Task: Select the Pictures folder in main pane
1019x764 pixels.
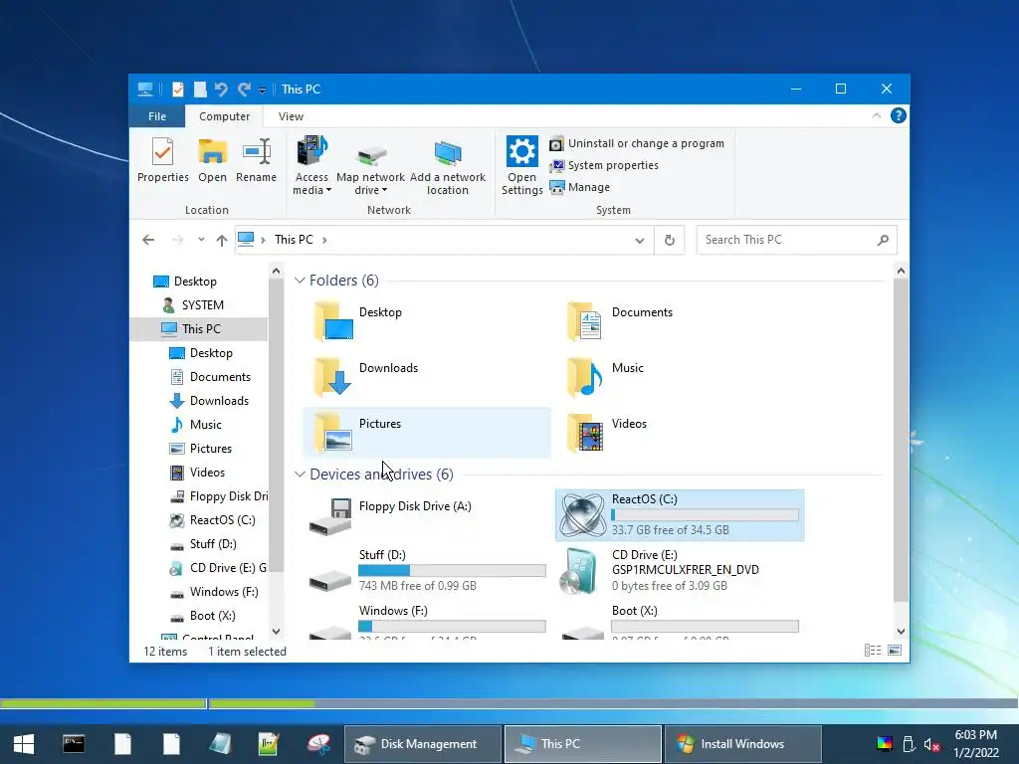Action: [x=427, y=433]
